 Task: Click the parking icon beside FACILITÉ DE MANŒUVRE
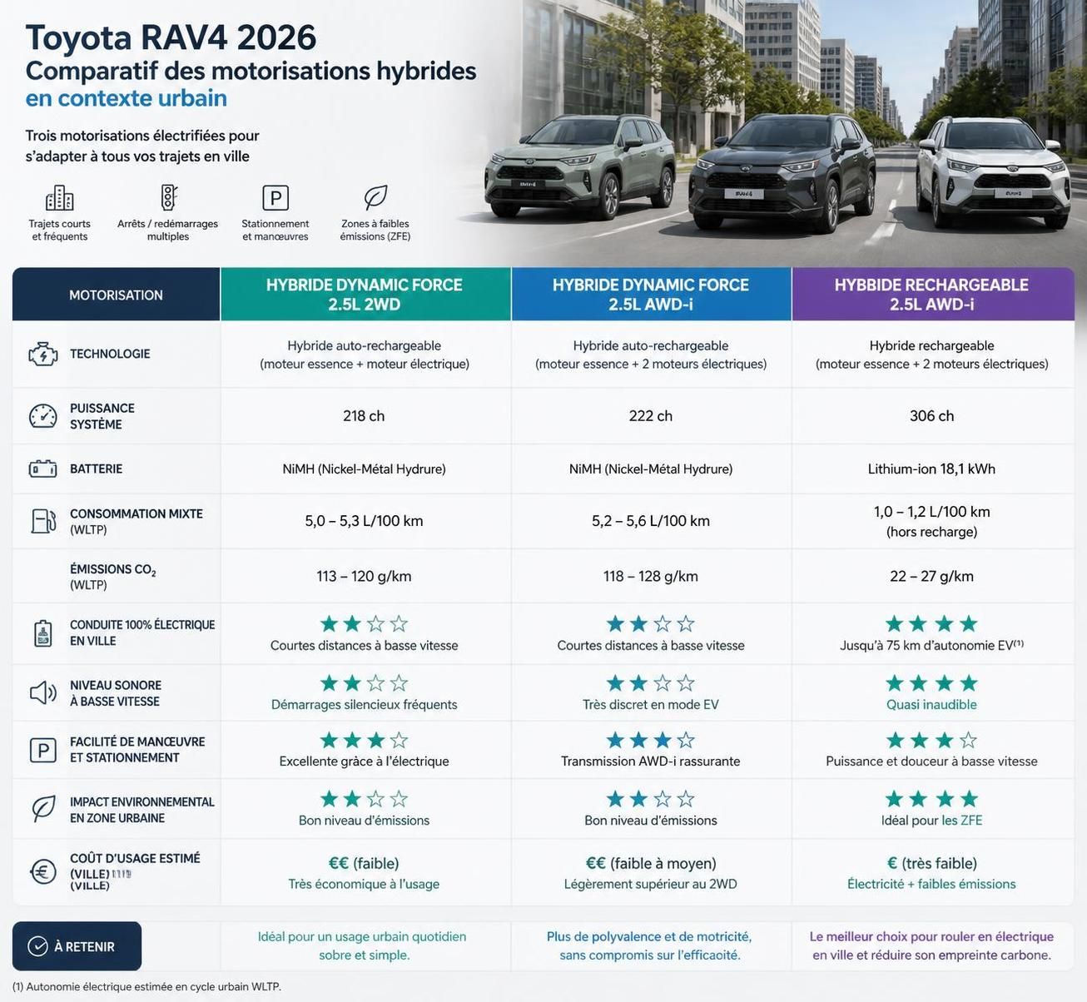point(43,750)
